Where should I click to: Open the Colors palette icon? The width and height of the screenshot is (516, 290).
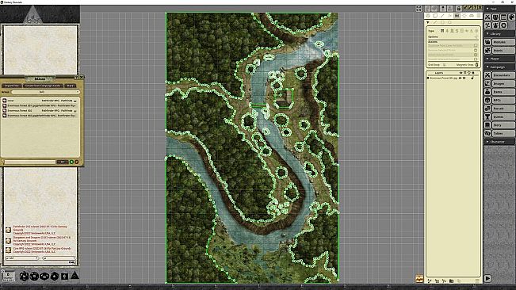pos(511,17)
